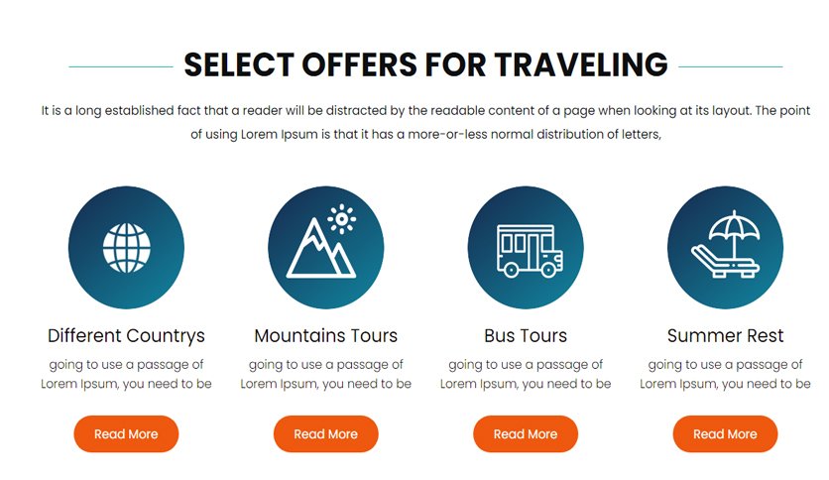Click the intro paragraph about Lorem Ipsum
The image size is (829, 480).
pos(425,122)
